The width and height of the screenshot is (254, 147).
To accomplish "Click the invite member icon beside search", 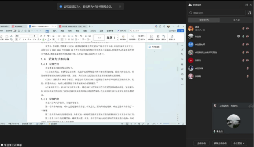I will point(250,12).
